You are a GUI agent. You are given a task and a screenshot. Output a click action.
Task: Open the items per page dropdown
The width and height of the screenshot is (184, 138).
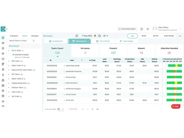(61, 109)
